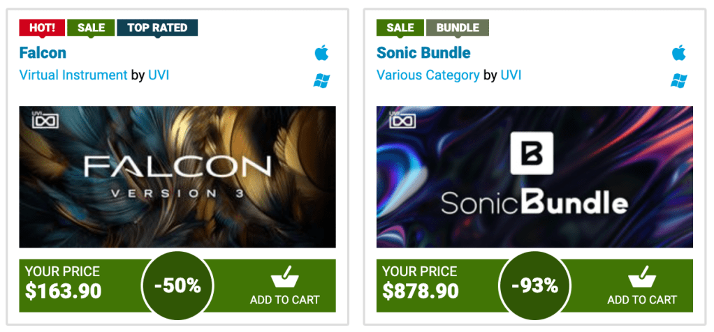The height and width of the screenshot is (332, 714).
Task: Click the Falcon add-to-cart basket icon
Action: [285, 278]
